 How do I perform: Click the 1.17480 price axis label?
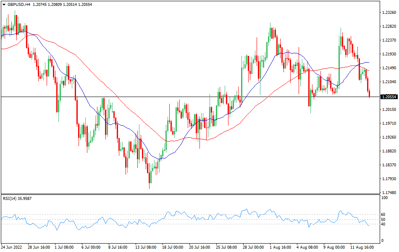click(x=388, y=192)
